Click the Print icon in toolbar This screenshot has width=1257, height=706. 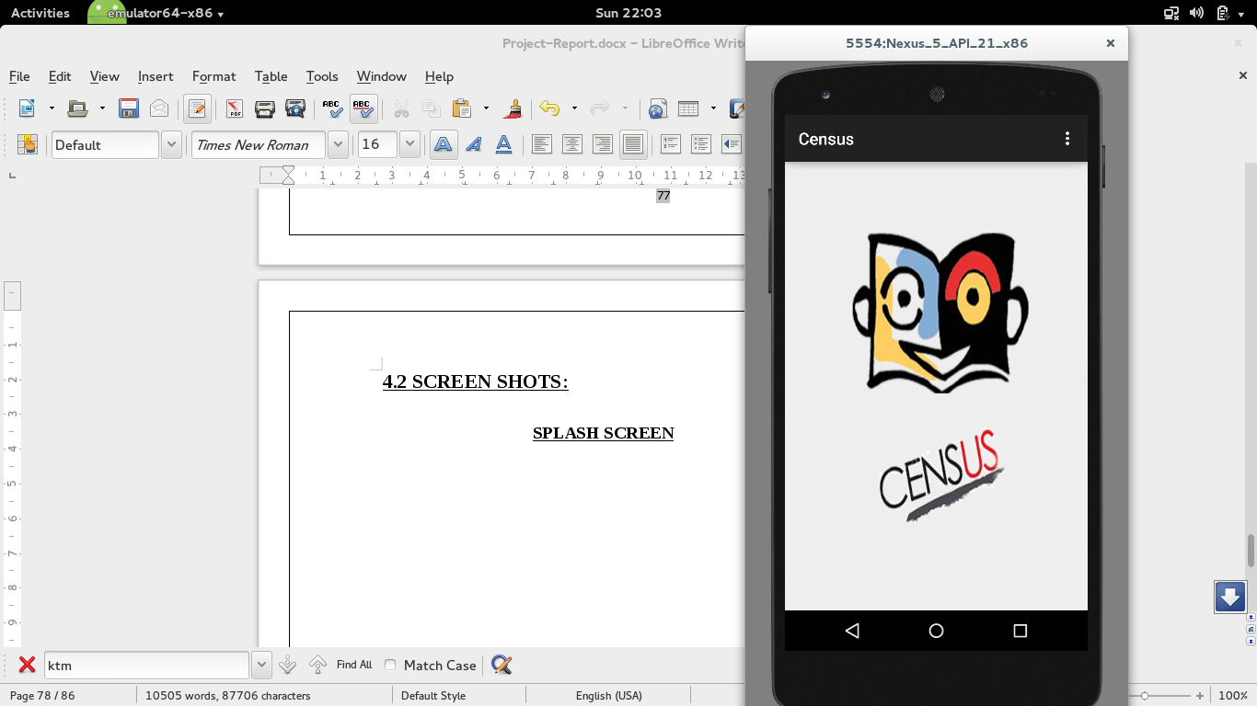tap(265, 108)
